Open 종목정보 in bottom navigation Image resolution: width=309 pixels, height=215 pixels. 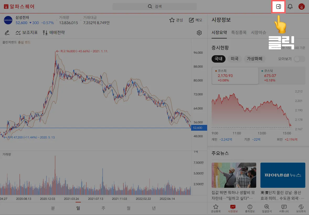coord(250,208)
